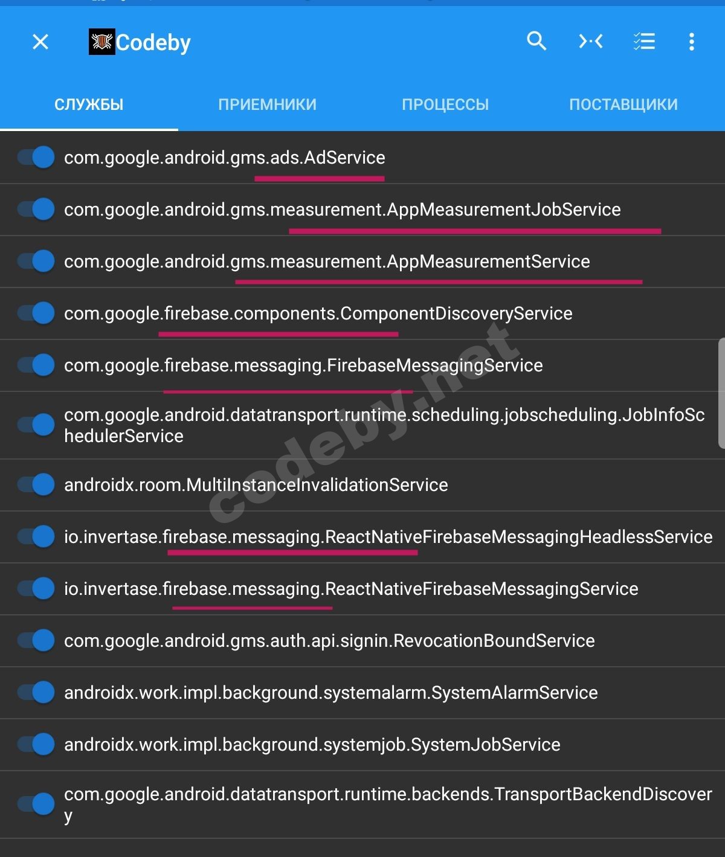Open the measurement.AppMeasurementService entry
The height and width of the screenshot is (857, 725).
click(327, 262)
